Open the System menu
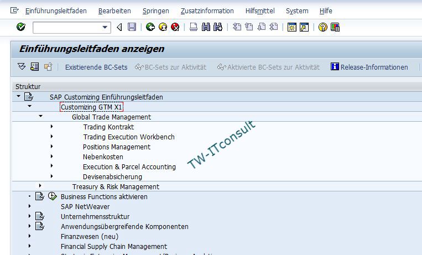 click(x=297, y=11)
